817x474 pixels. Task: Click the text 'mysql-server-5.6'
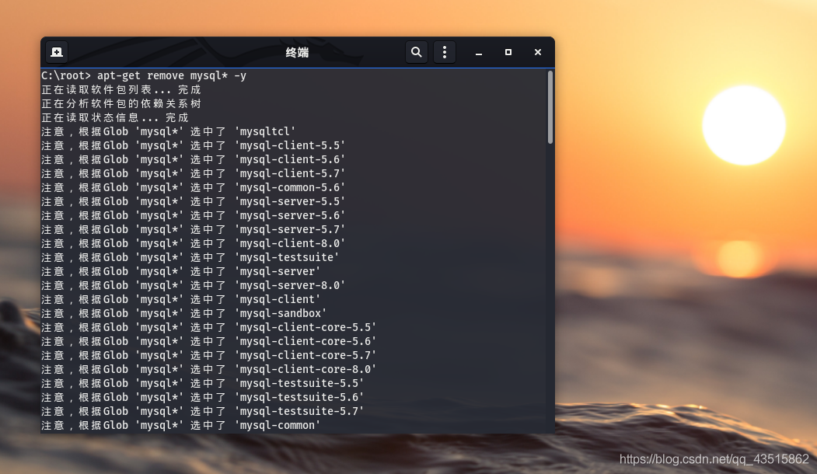[290, 216]
